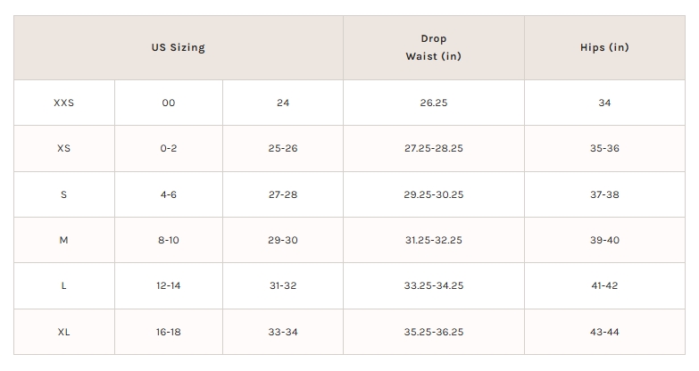Click the 00 US size cell

[169, 103]
